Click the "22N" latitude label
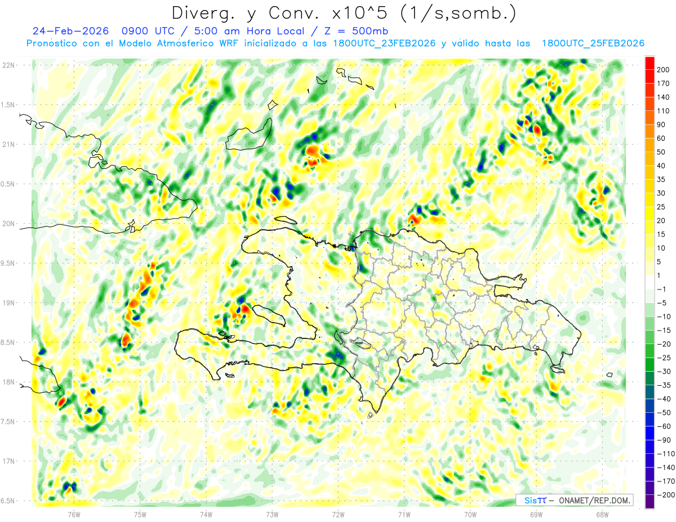The width and height of the screenshot is (676, 522). [8, 65]
